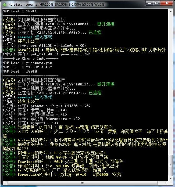Image resolution: width=175 pixels, height=187 pixels.
Task: Click the Fearless 90UP shout line
Action: [x=62, y=162]
